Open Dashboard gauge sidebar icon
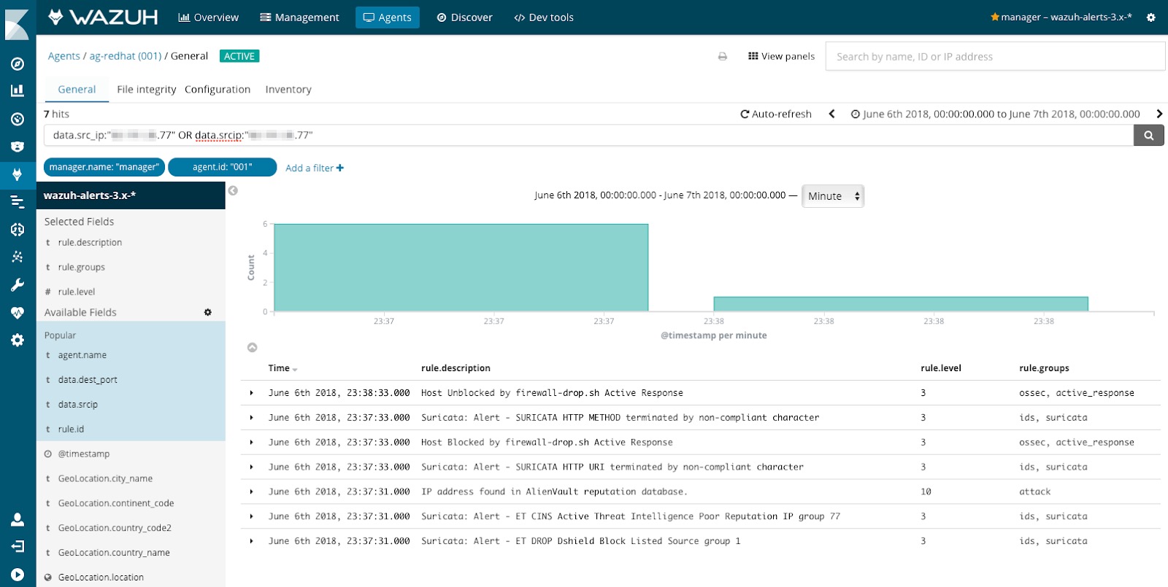The width and height of the screenshot is (1168, 587). (x=18, y=119)
